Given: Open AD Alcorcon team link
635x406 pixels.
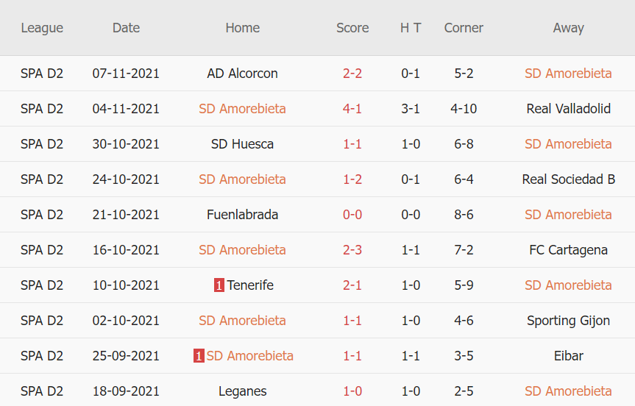Looking at the screenshot, I should click(x=242, y=74).
